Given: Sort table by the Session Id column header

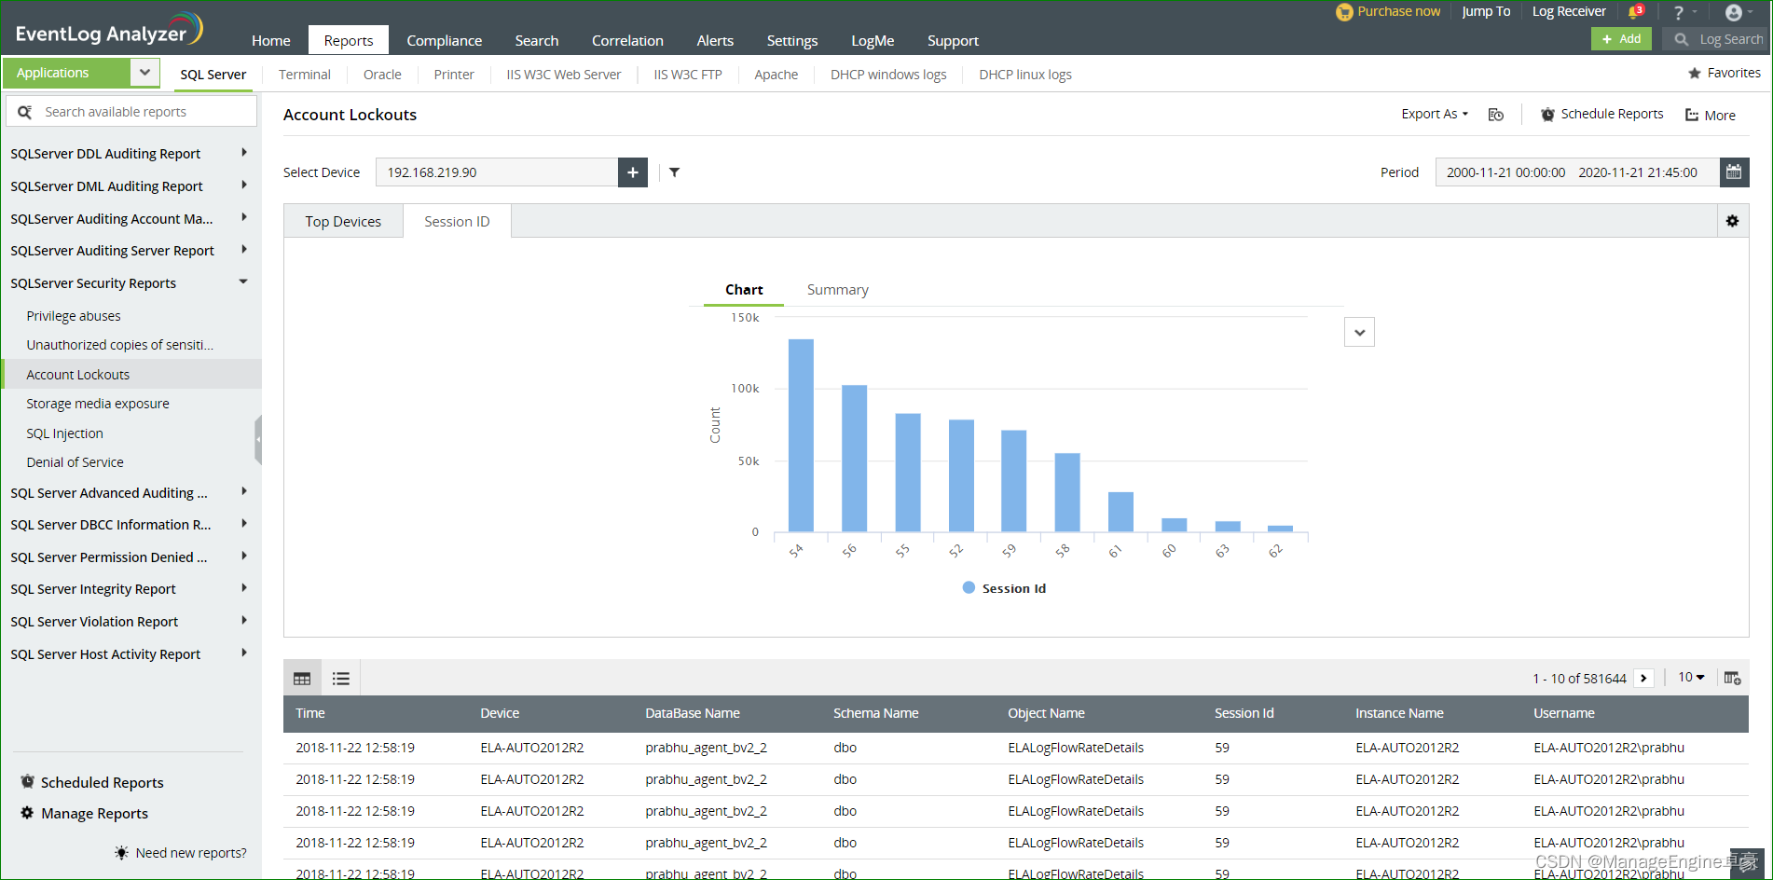Looking at the screenshot, I should [x=1244, y=713].
